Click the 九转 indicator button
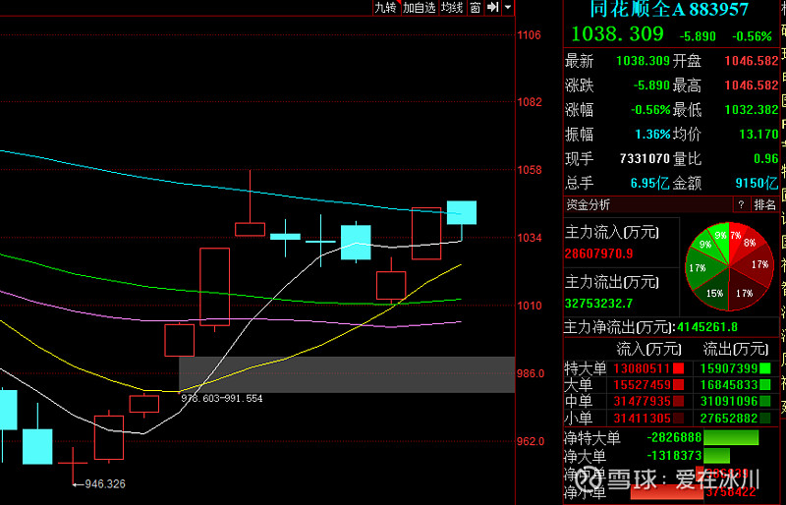This screenshot has height=505, width=786. point(386,8)
